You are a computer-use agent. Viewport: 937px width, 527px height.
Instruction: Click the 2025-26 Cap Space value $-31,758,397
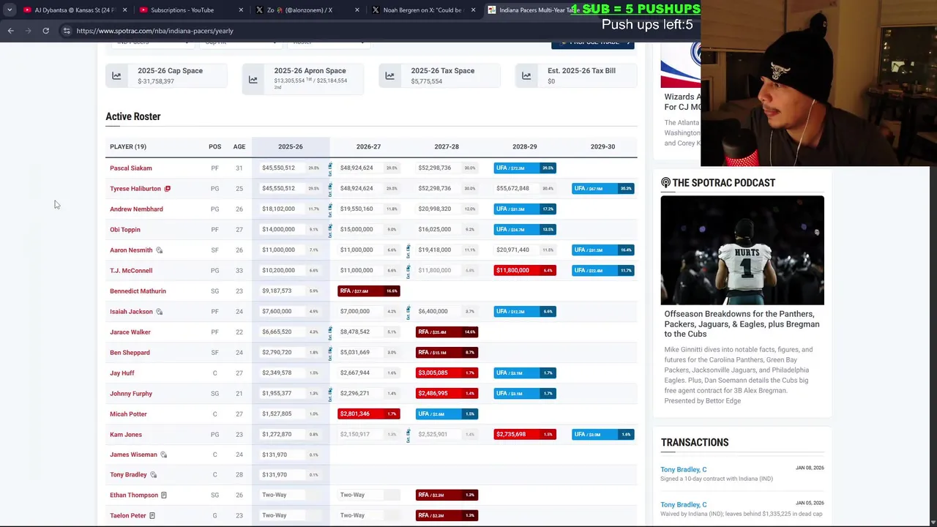pos(156,81)
